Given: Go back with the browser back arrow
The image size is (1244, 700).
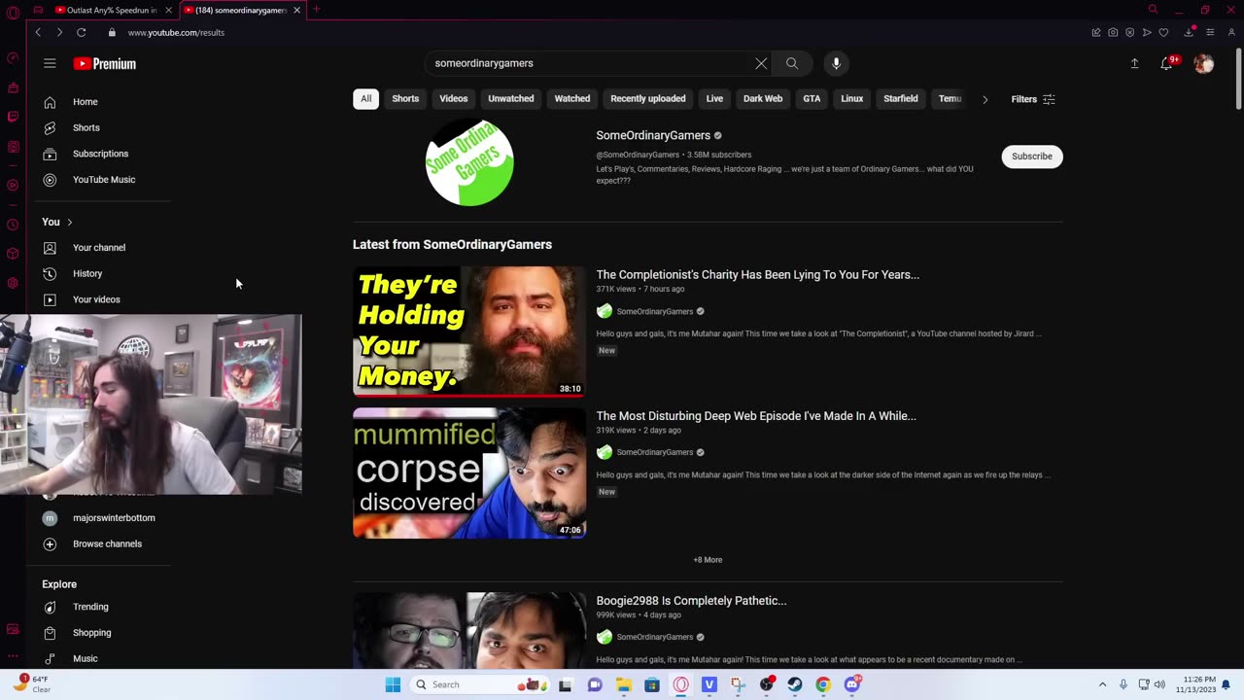Looking at the screenshot, I should [38, 32].
